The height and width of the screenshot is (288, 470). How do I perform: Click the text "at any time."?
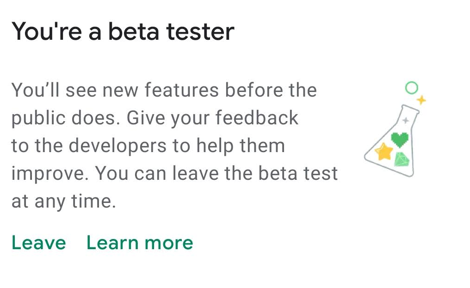point(63,202)
